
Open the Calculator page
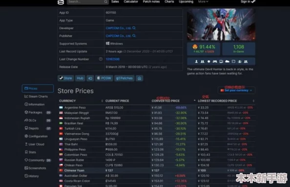[x=131, y=1]
